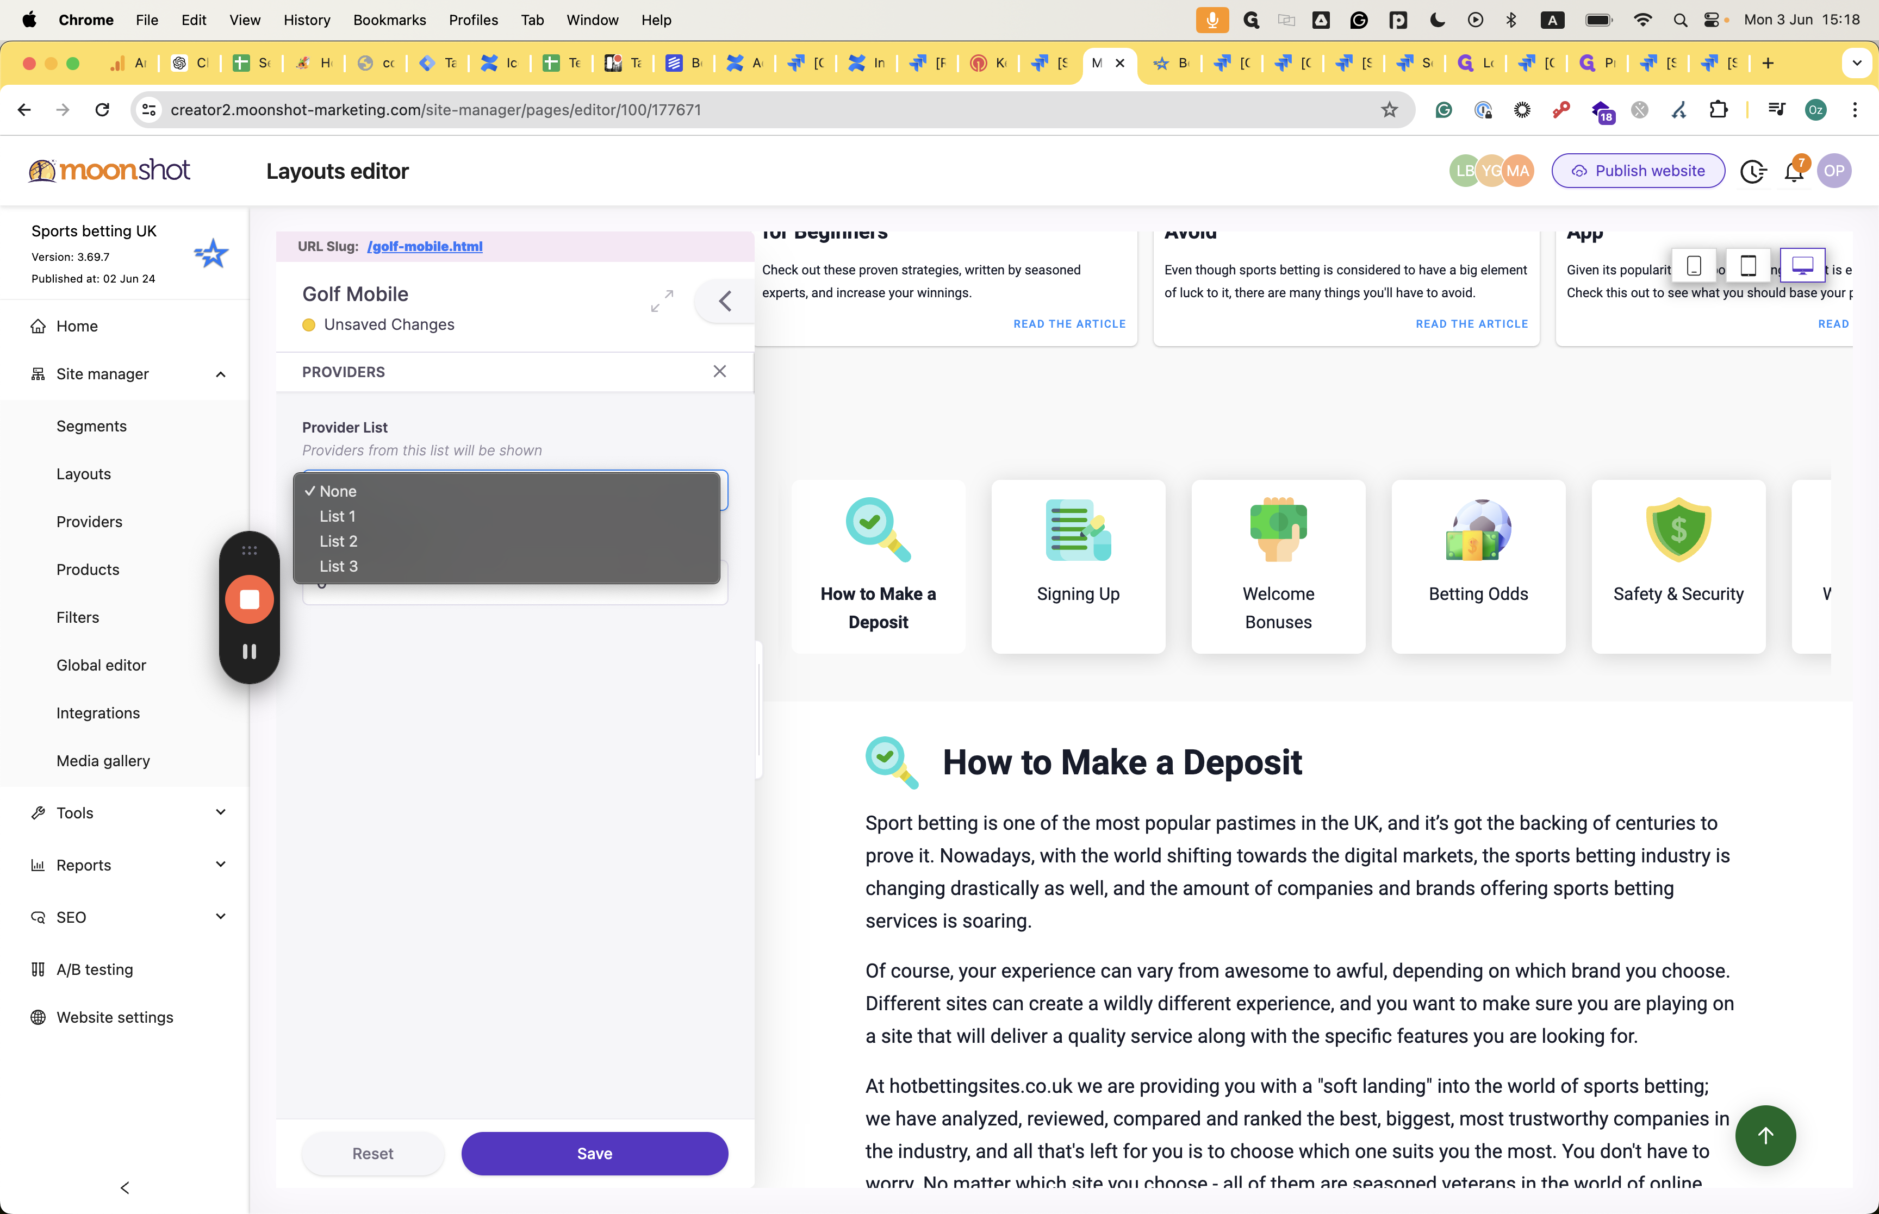This screenshot has height=1214, width=1879.
Task: Open the notifications bell
Action: [x=1794, y=171]
